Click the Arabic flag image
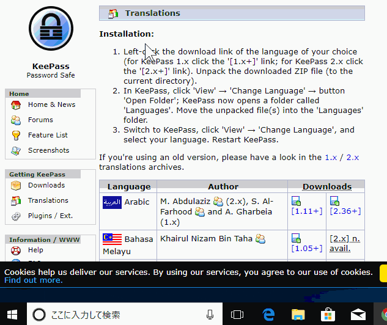This screenshot has width=387, height=325. (112, 202)
